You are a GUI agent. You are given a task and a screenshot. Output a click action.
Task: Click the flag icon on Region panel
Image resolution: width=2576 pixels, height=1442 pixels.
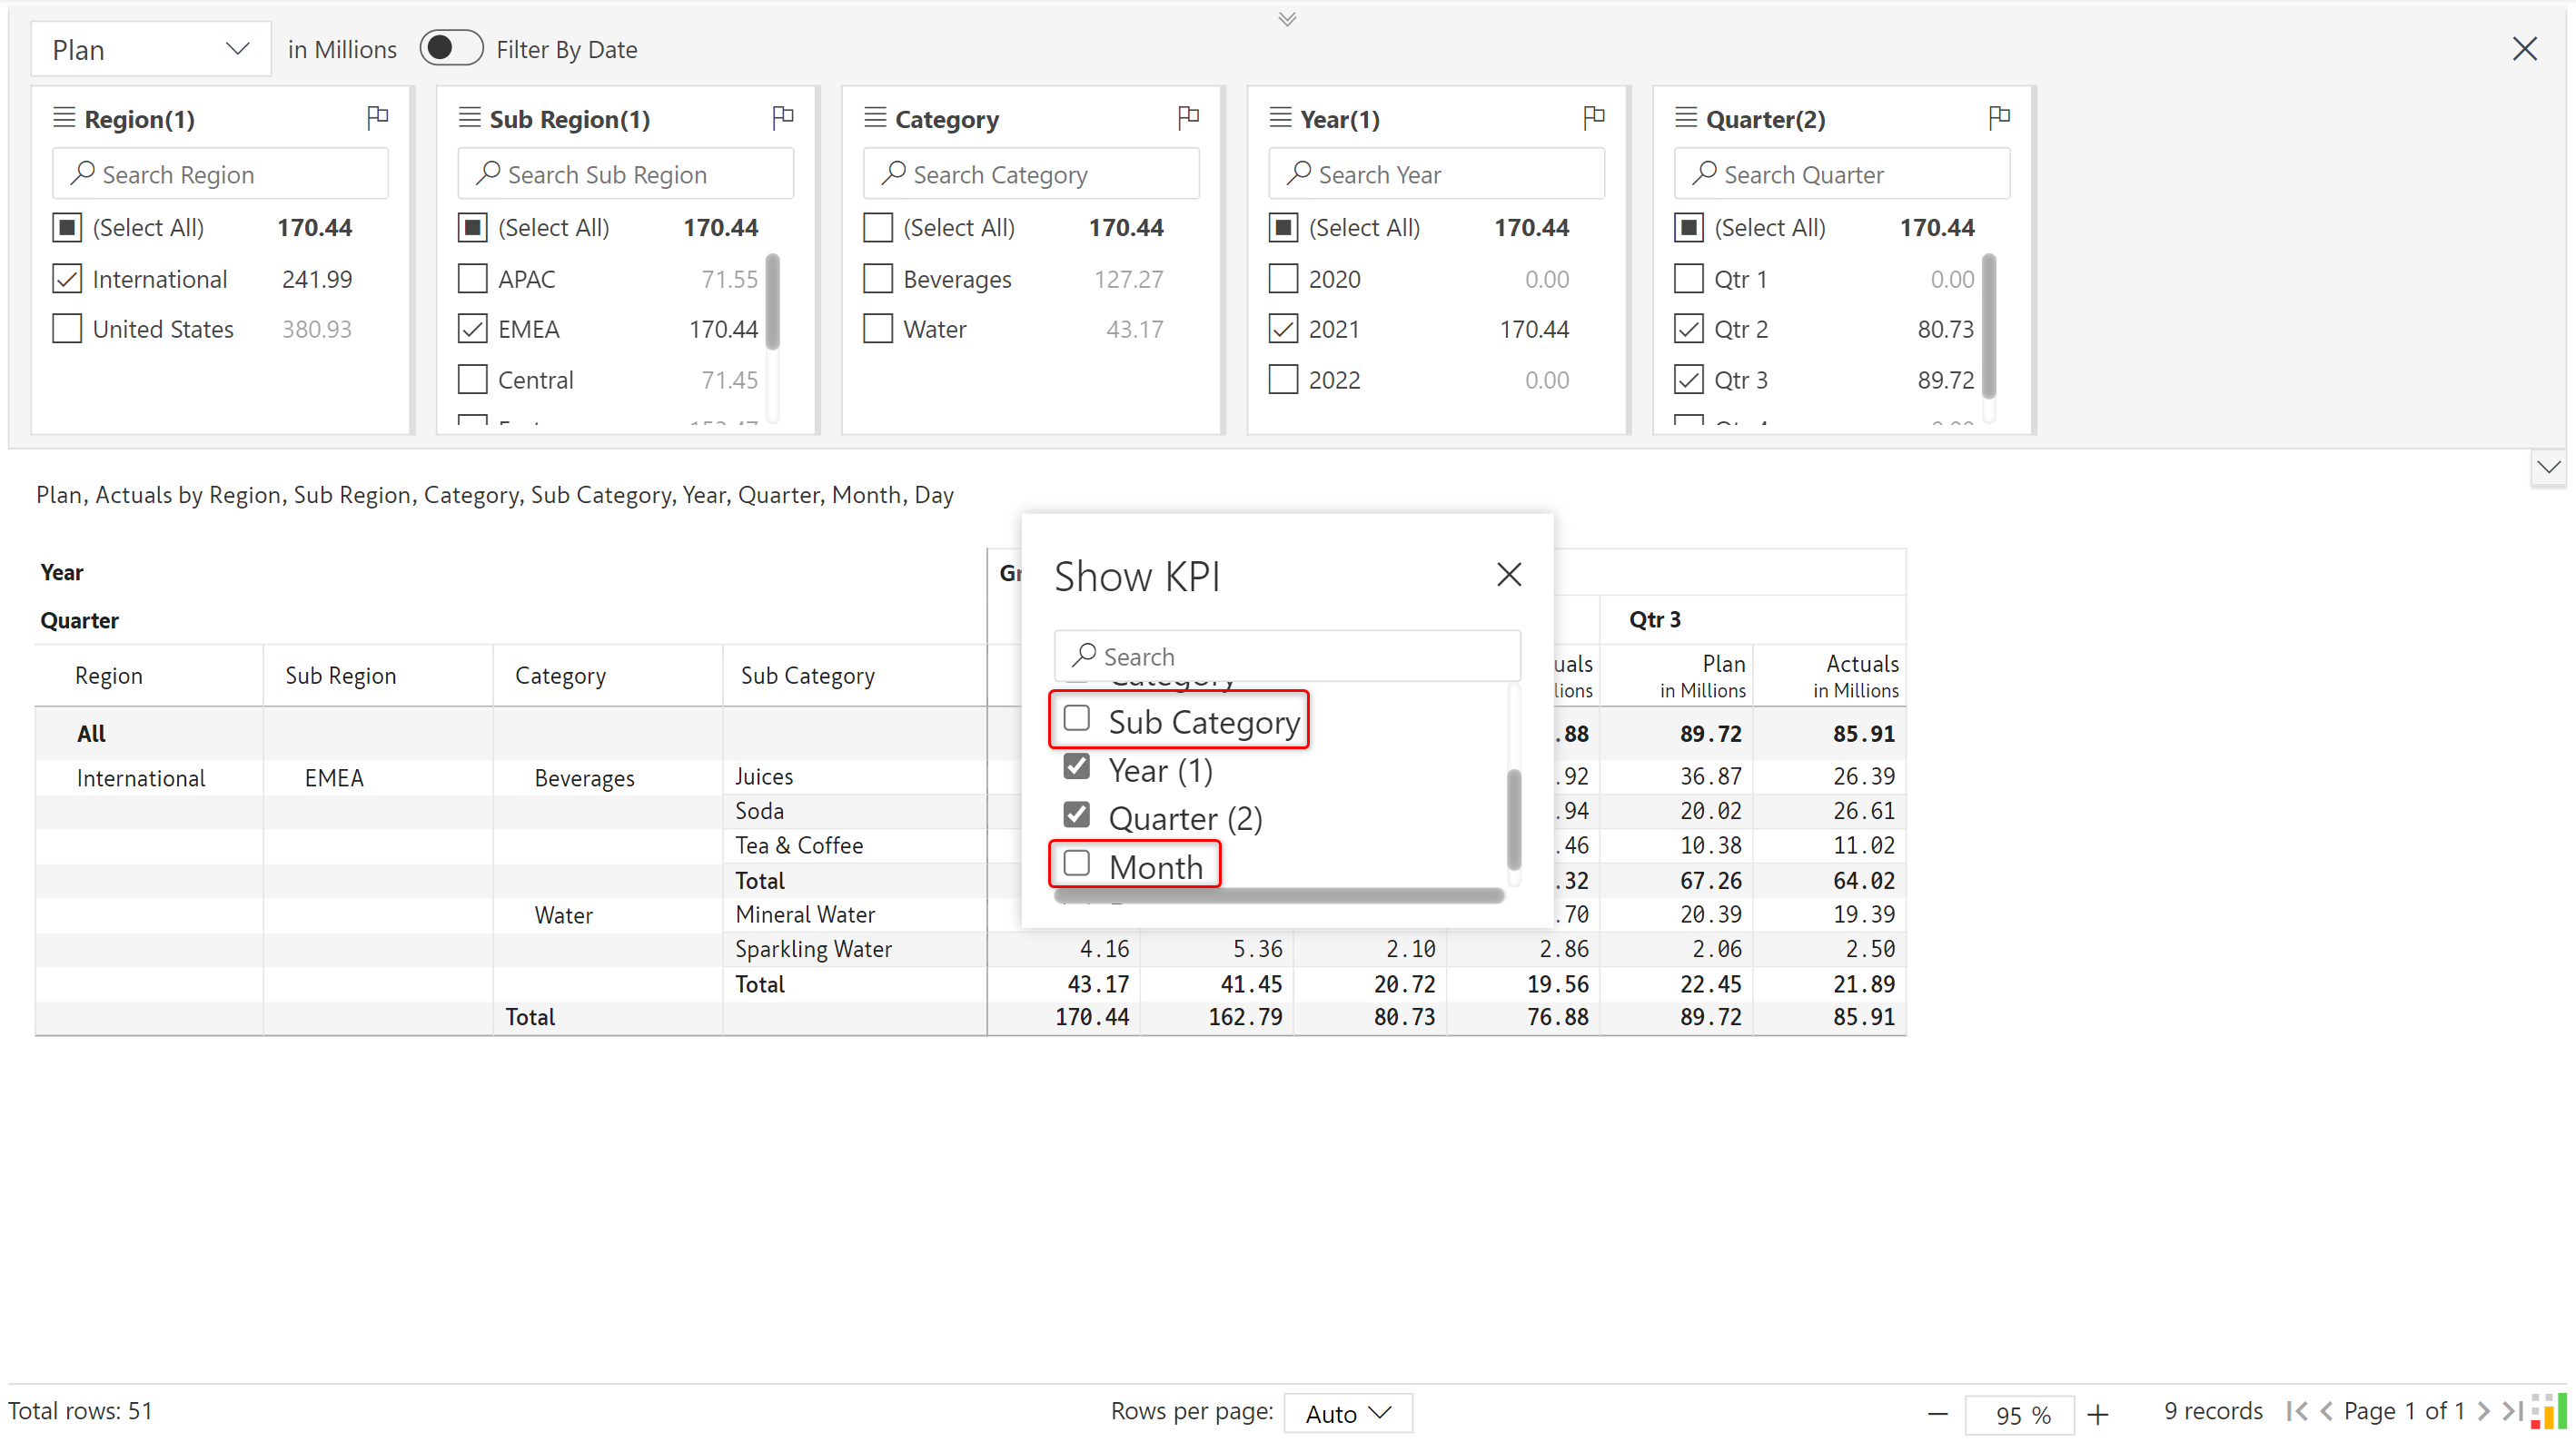pos(377,118)
